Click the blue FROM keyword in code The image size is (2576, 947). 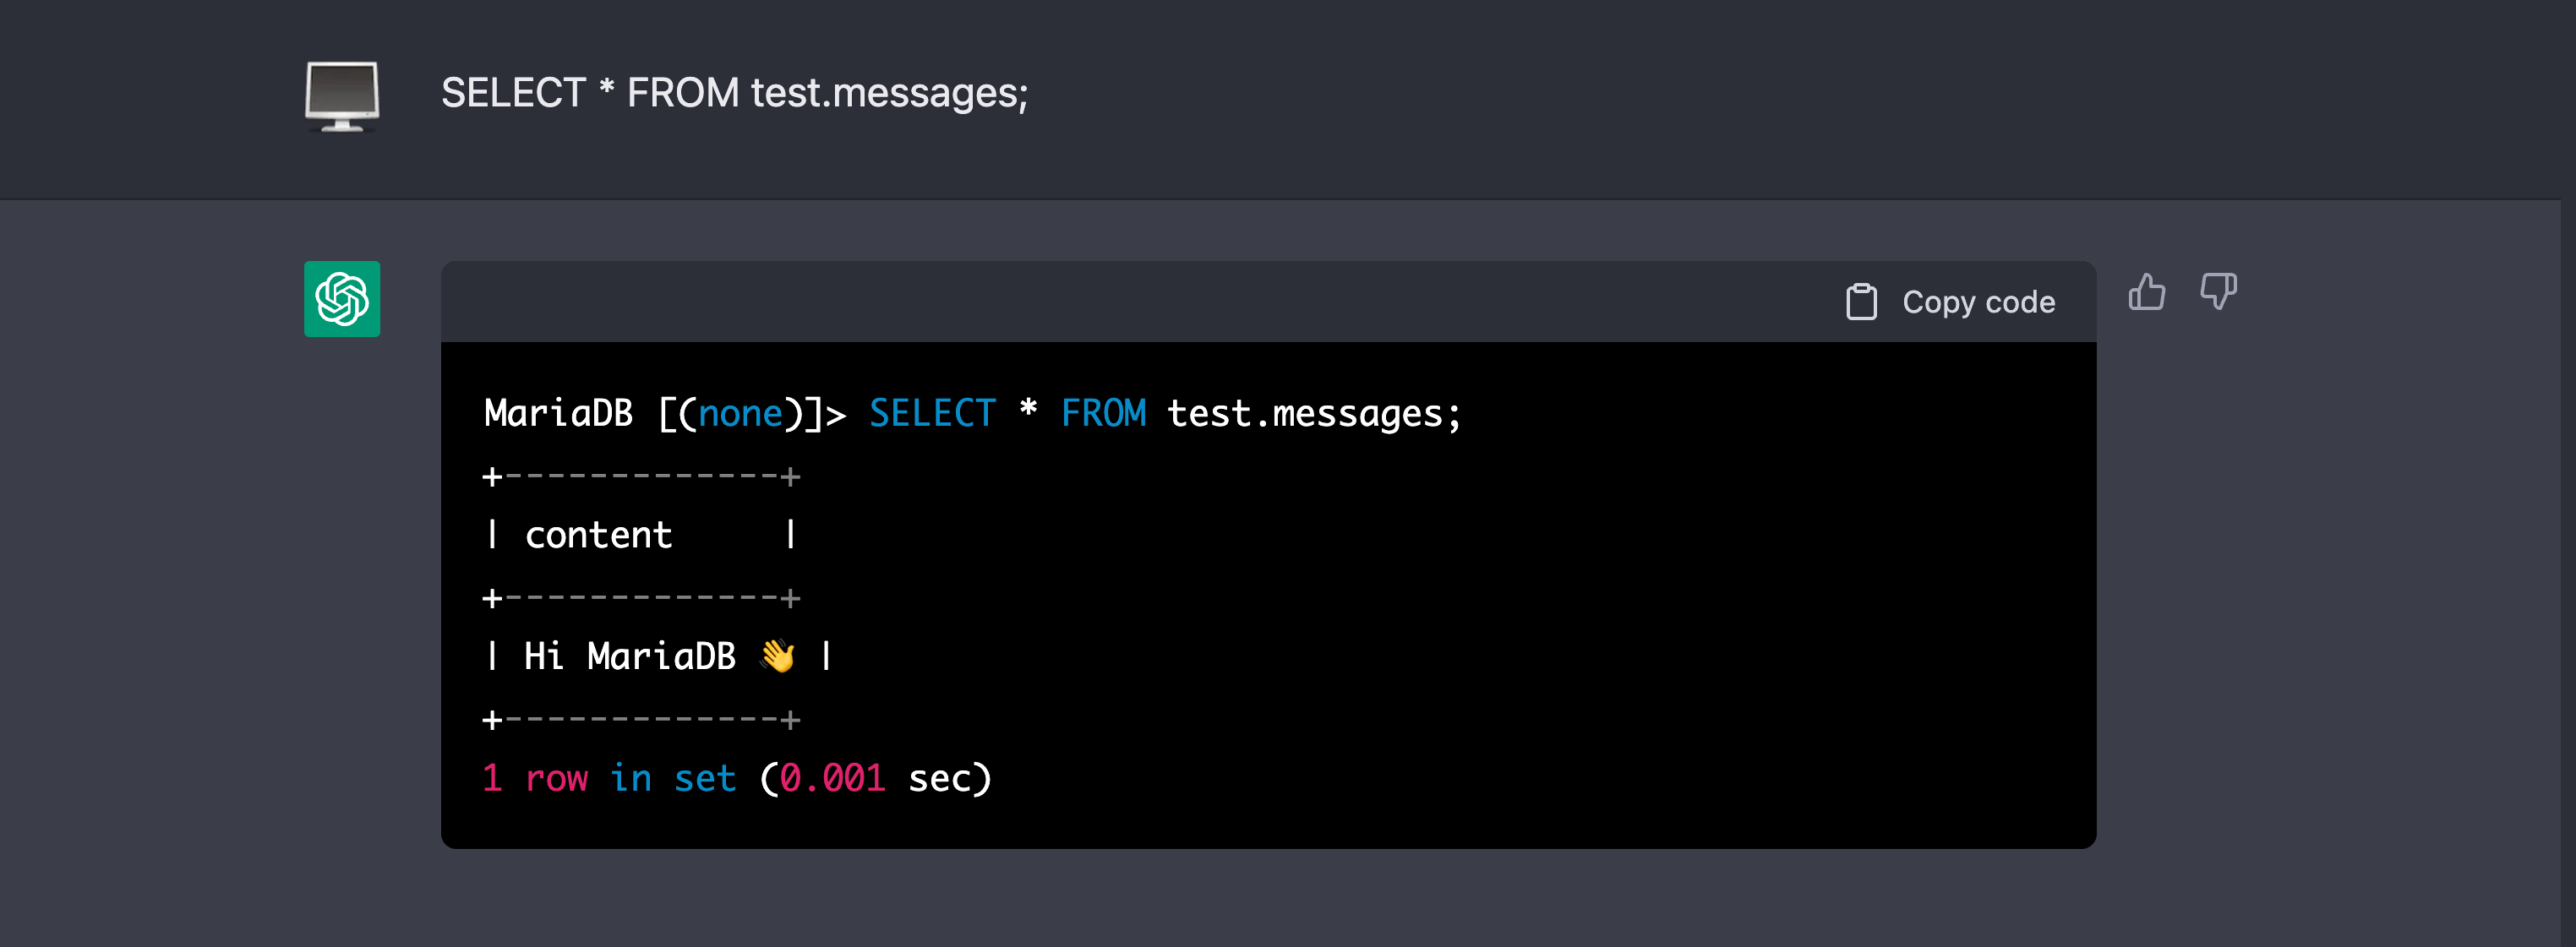point(1102,413)
